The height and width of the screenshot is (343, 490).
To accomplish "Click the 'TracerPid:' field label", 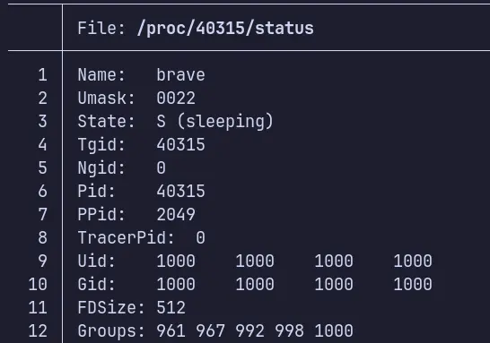I will point(126,238).
